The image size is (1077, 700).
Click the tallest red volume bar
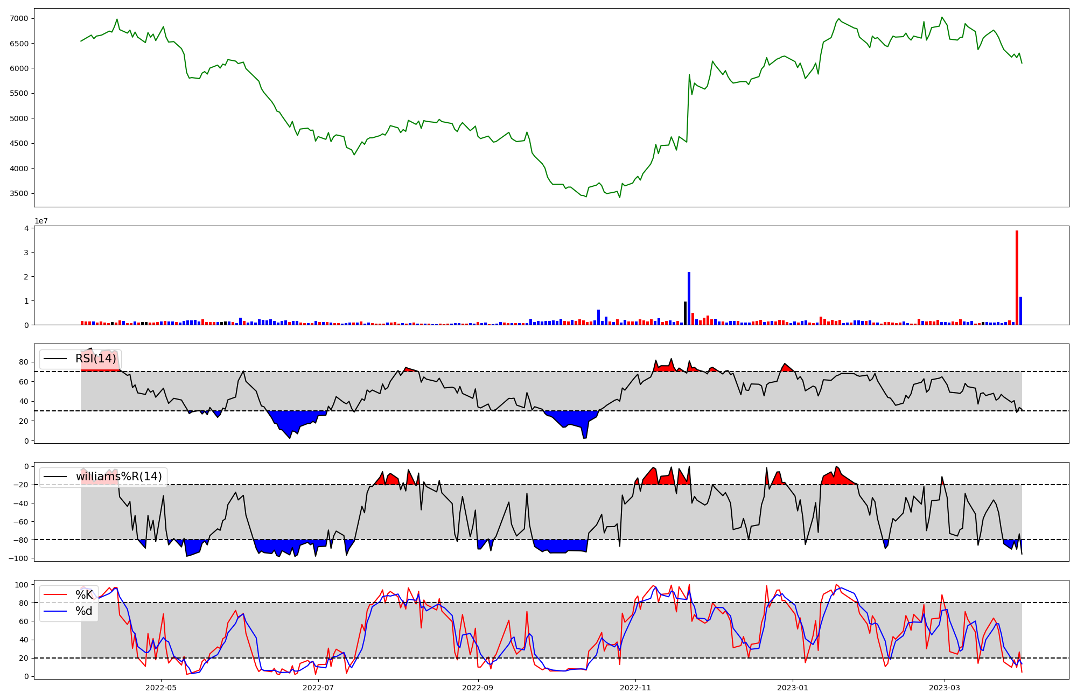tap(1017, 277)
